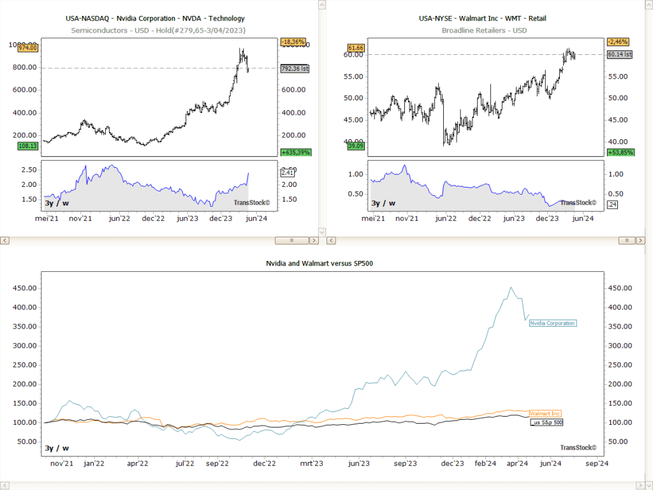This screenshot has height=490, width=653.
Task: Select the green +635,39% label under the Nvidia chart
Action: click(x=295, y=152)
